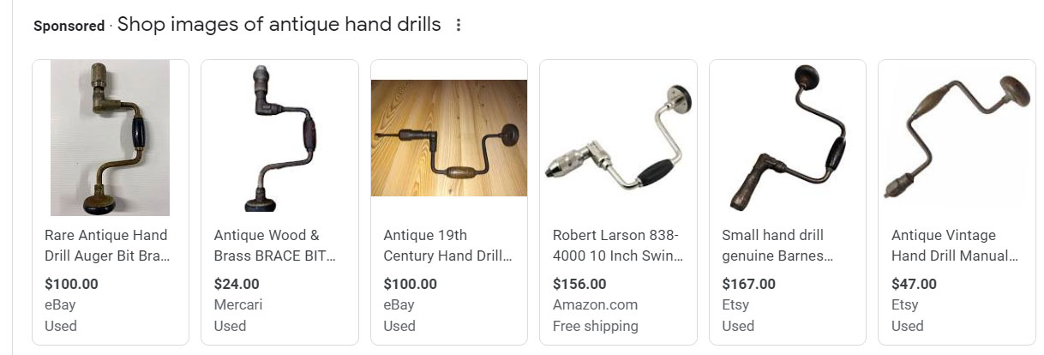Viewport: 1044px width, 355px height.
Task: Select the $24.00 Mercari price
Action: [x=237, y=284]
